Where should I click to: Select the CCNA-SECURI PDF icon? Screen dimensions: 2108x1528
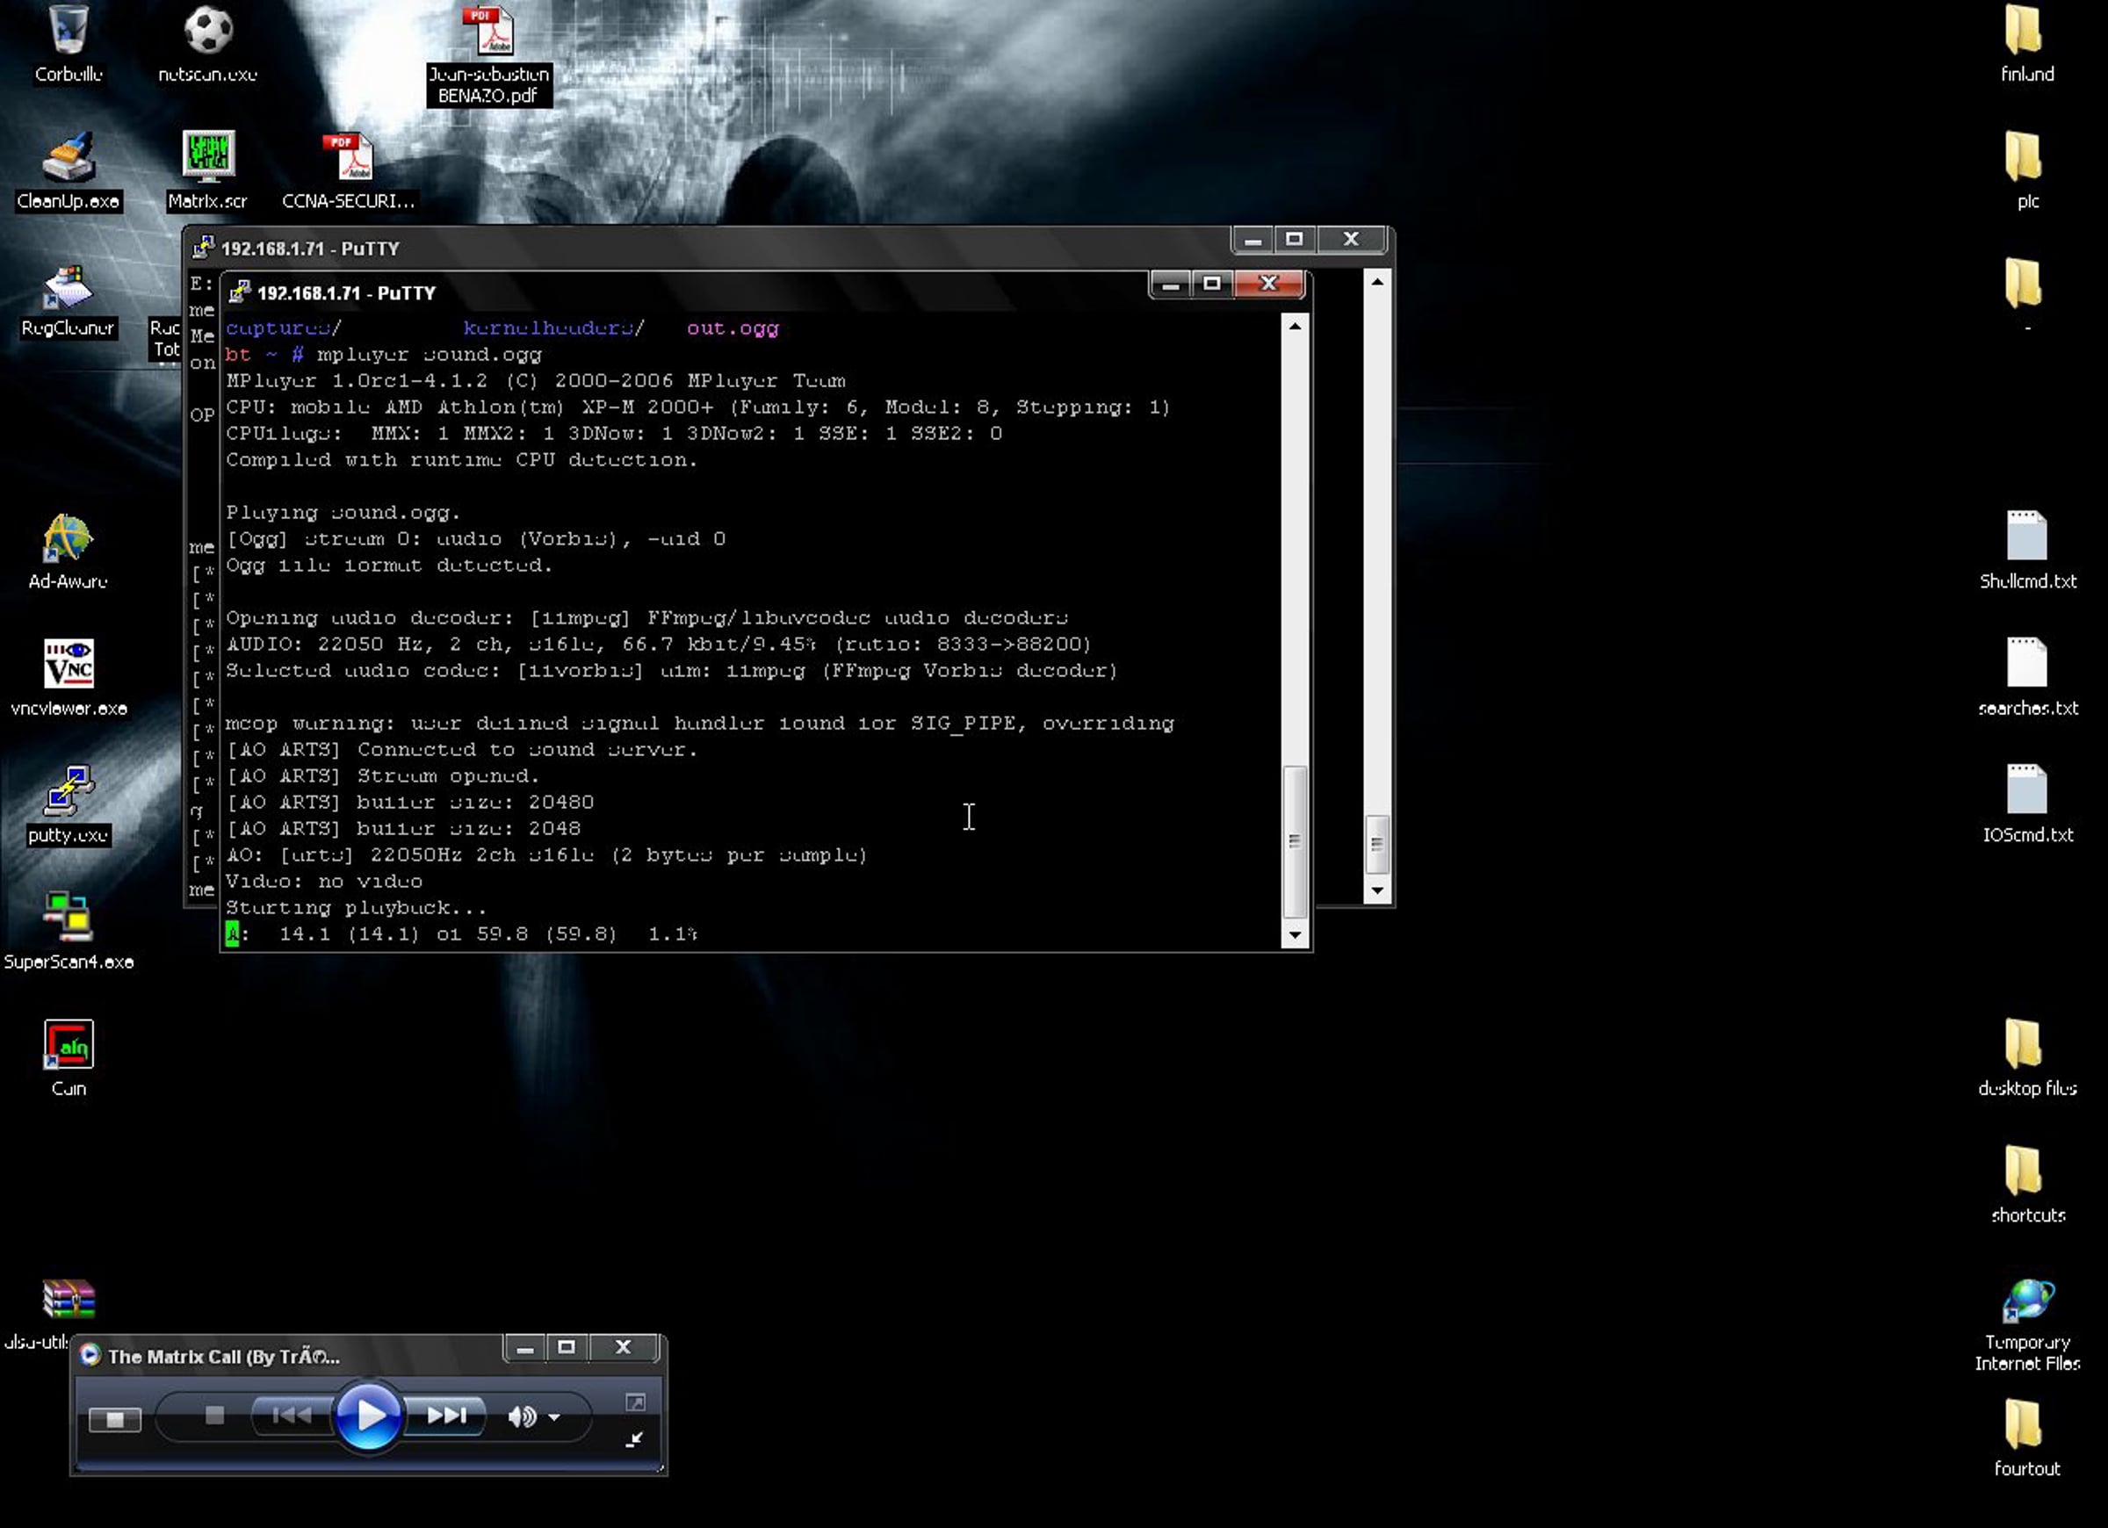click(349, 157)
